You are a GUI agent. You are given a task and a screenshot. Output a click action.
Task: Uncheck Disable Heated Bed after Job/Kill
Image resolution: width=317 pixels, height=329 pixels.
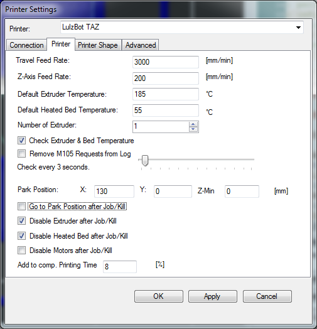coord(21,236)
